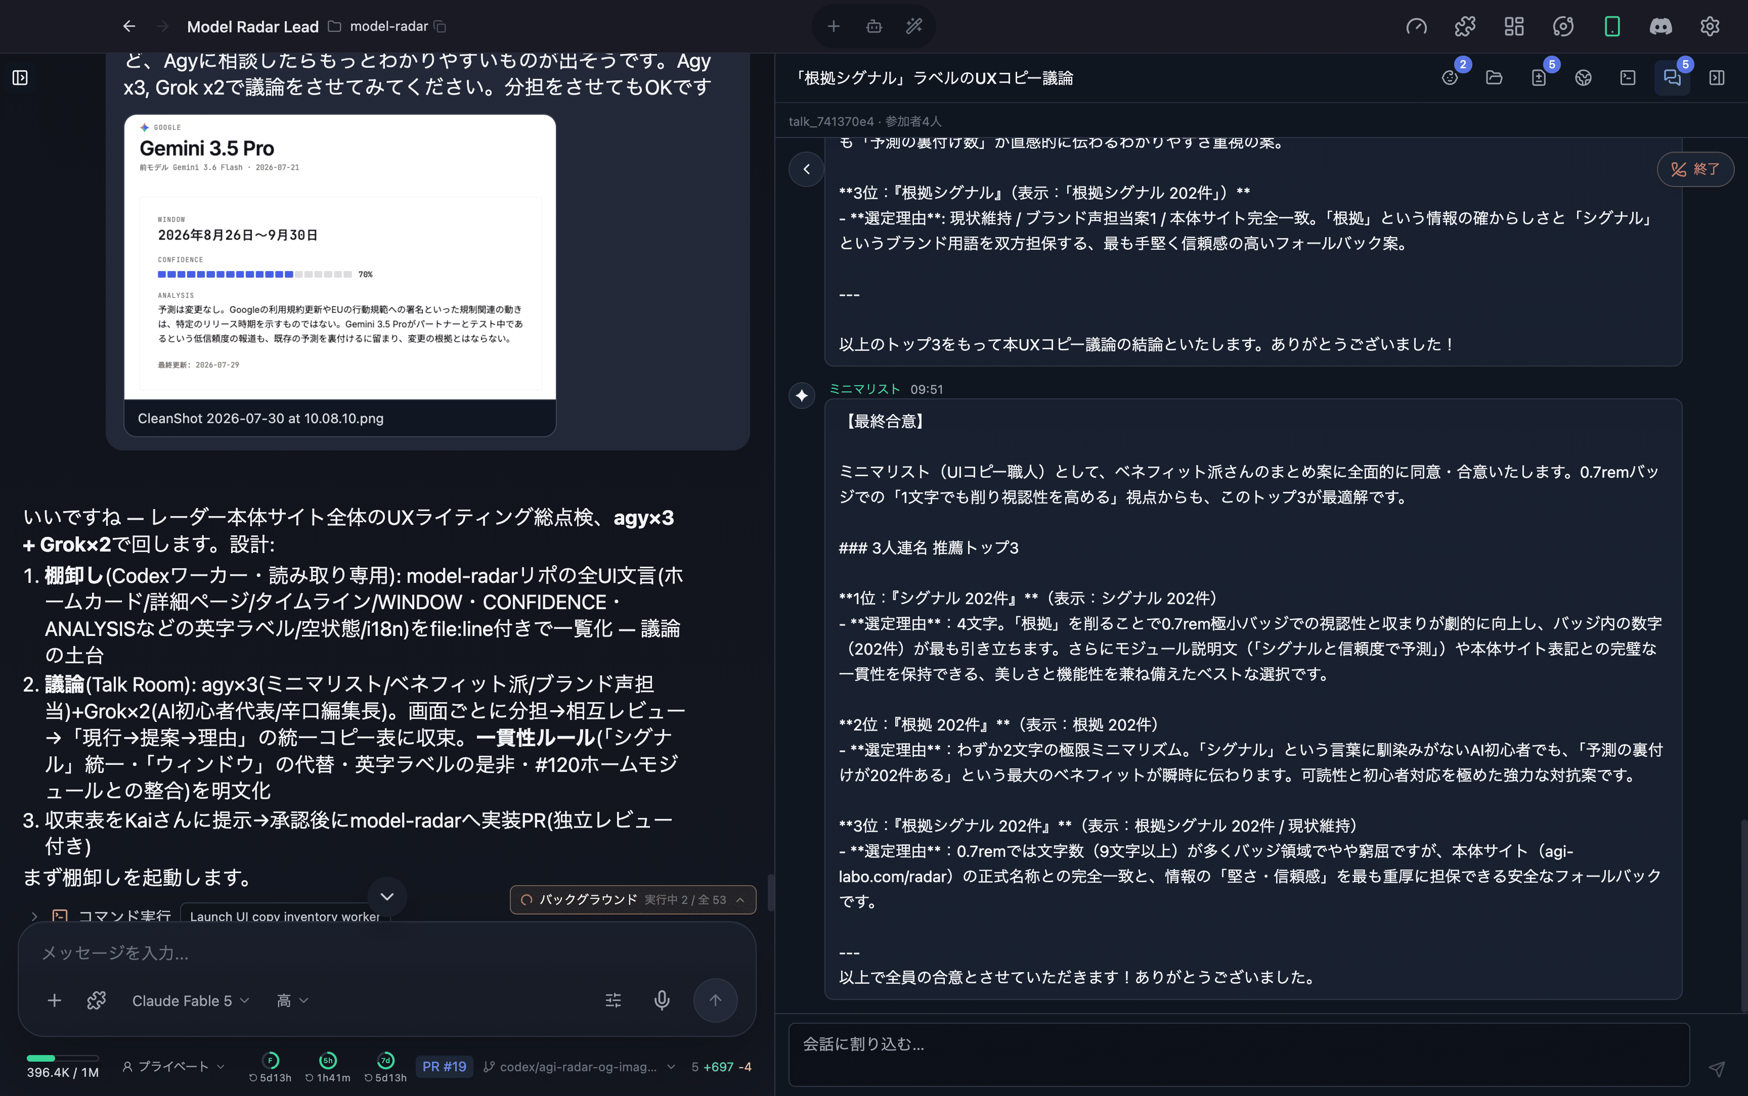This screenshot has width=1748, height=1096.
Task: Open the Discord icon
Action: [1660, 27]
